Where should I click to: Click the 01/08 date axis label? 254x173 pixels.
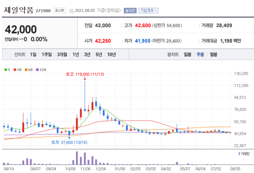click(120, 169)
